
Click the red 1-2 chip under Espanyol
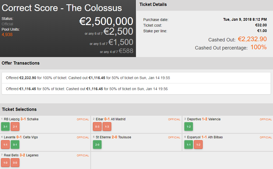tap(198, 145)
